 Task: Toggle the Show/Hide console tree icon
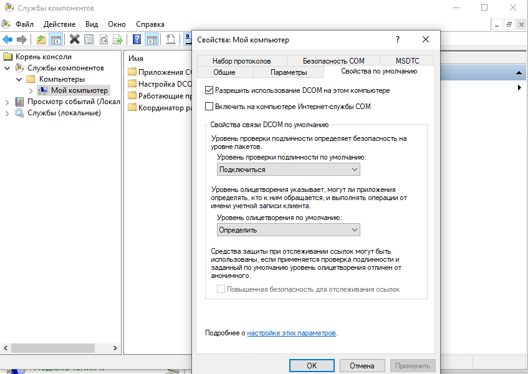click(x=56, y=39)
